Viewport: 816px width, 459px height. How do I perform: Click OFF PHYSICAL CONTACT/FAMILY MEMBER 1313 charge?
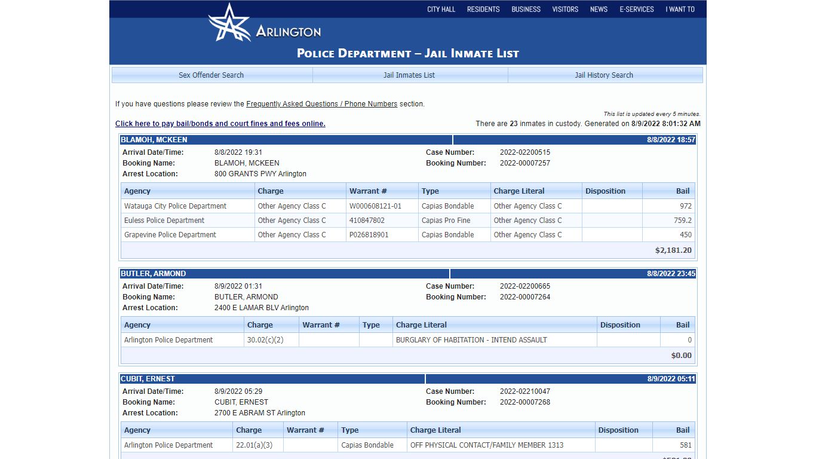487,445
